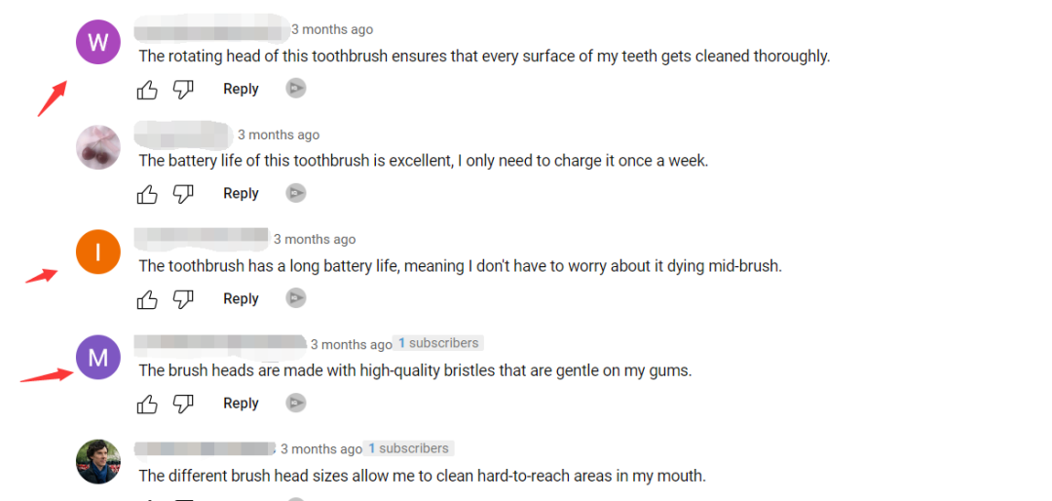The height and width of the screenshot is (501, 1052).
Task: Dislike the dying mid-brush comment
Action: coord(183,299)
